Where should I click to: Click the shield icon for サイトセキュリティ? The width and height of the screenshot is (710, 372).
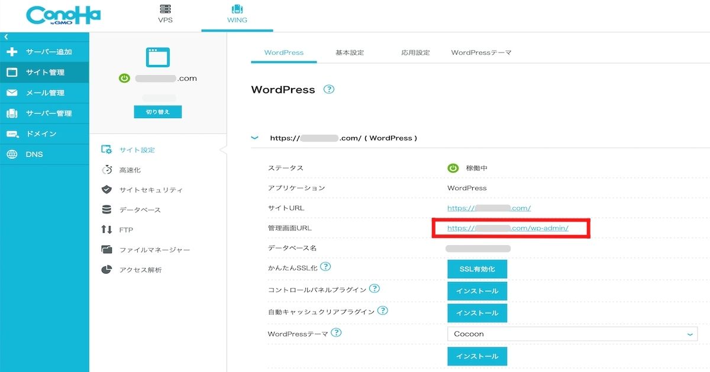(x=107, y=190)
